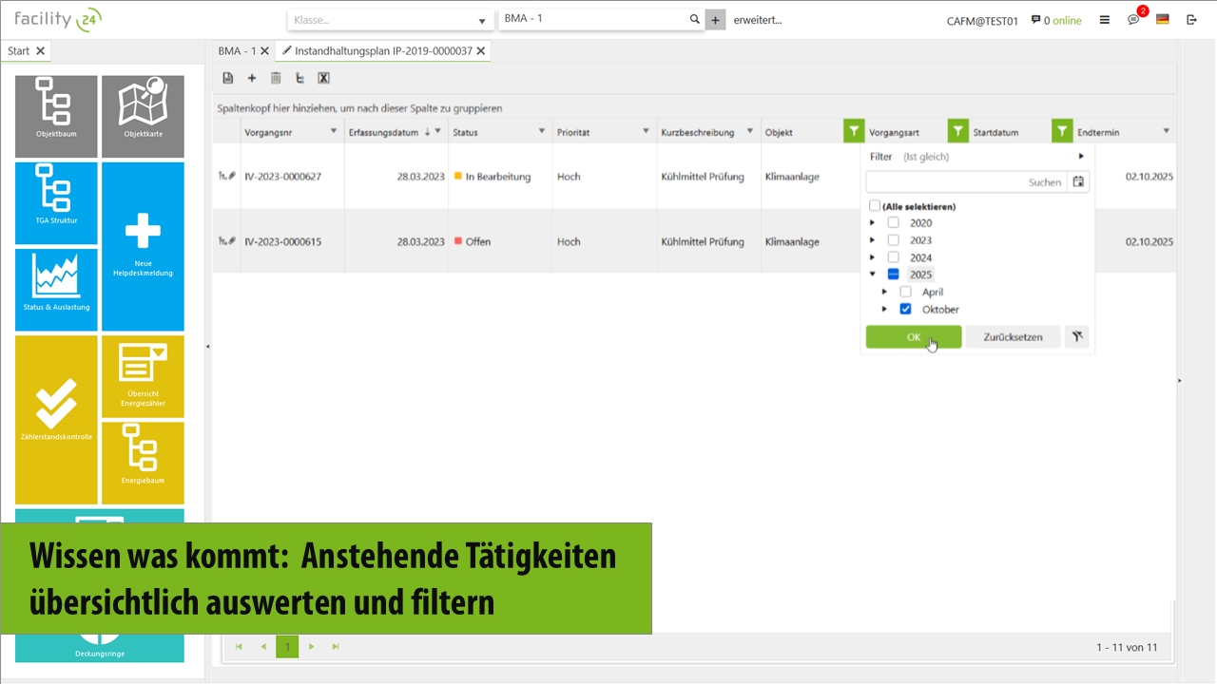The height and width of the screenshot is (684, 1217).
Task: Click the new document toolbar icon
Action: coord(228,78)
